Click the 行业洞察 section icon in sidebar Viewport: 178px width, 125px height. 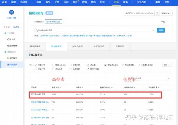(x=4, y=33)
